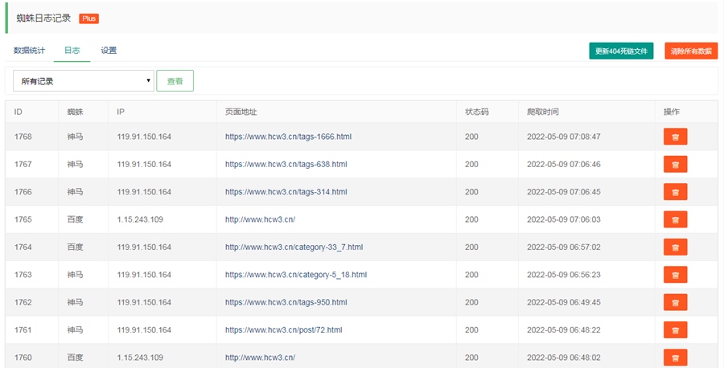Delete log record 1763
The height and width of the screenshot is (368, 724).
point(675,275)
